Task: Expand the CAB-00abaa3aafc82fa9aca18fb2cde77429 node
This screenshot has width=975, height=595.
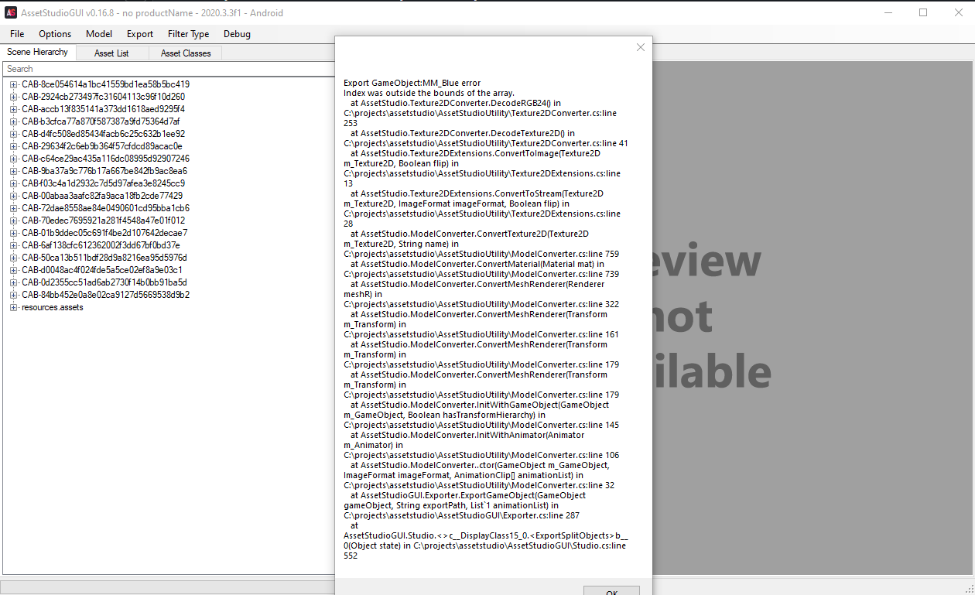Action: (x=12, y=195)
